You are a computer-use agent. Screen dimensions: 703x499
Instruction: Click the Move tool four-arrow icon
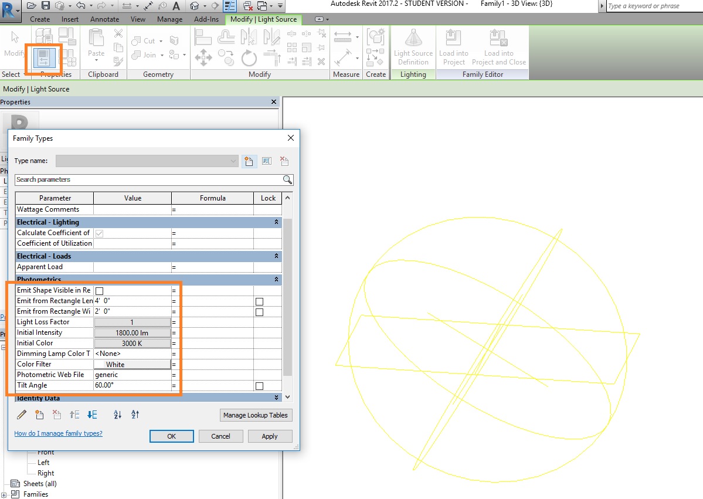203,57
